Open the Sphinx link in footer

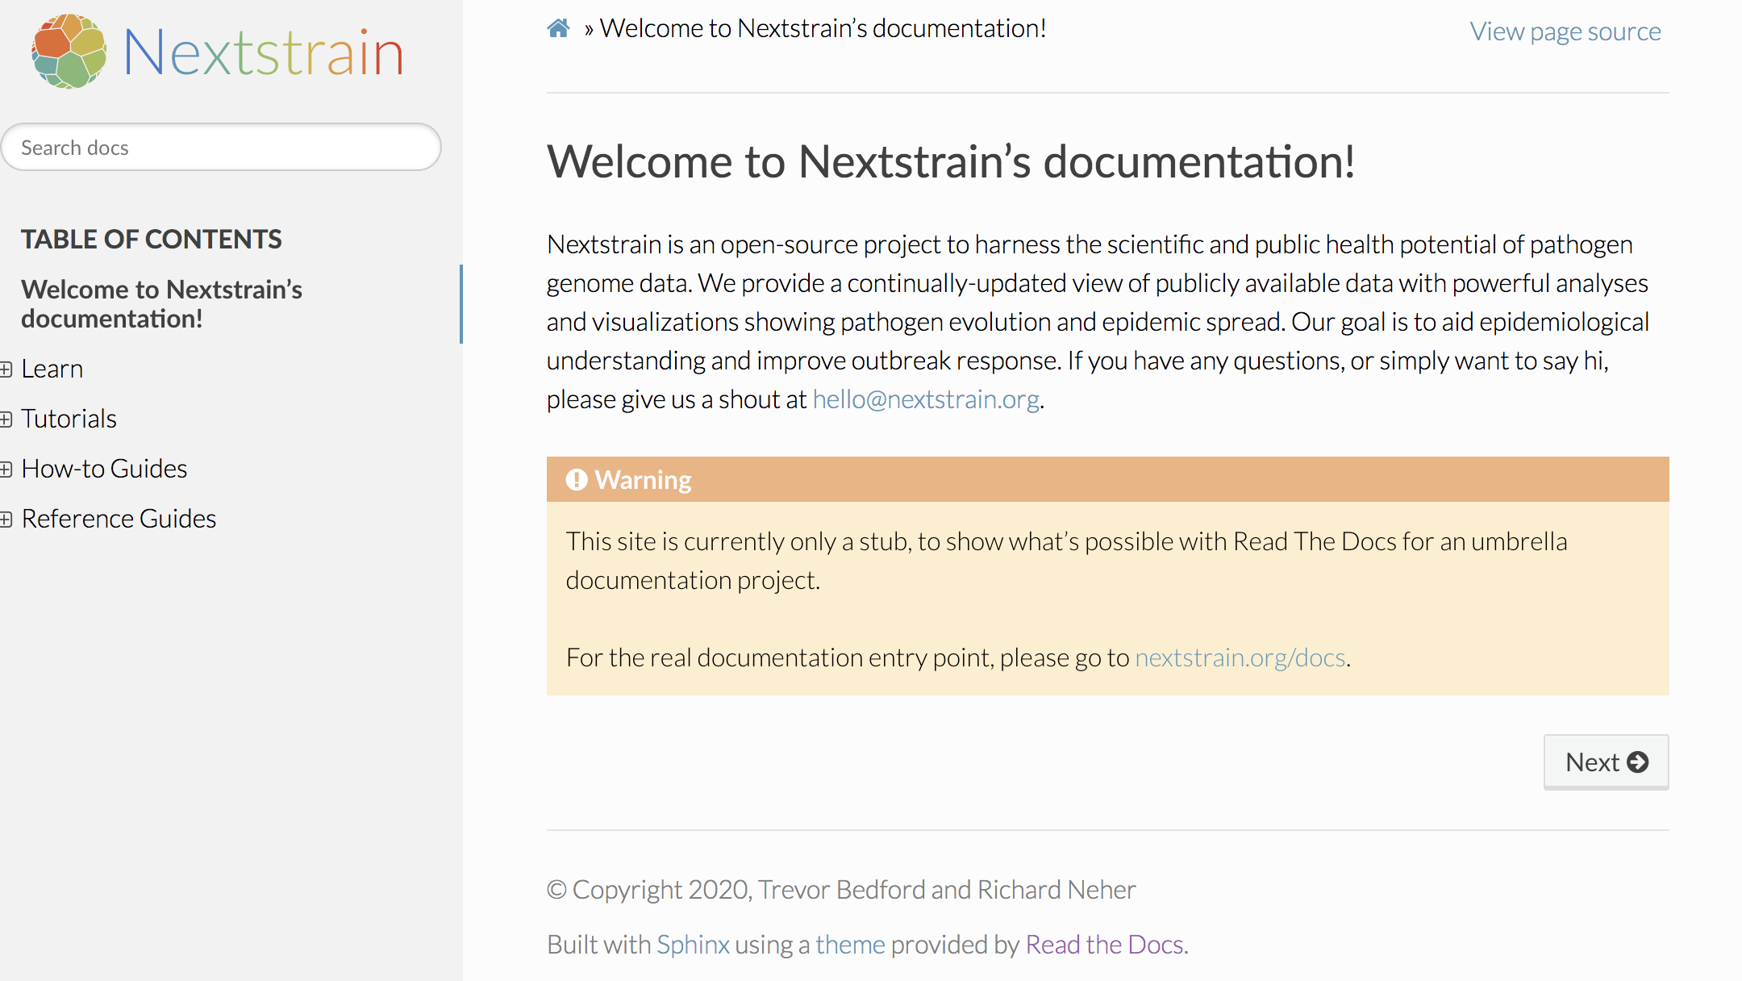click(693, 944)
